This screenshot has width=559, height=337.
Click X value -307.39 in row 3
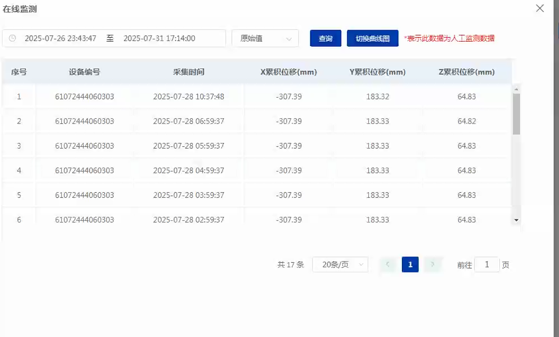pyautogui.click(x=289, y=146)
